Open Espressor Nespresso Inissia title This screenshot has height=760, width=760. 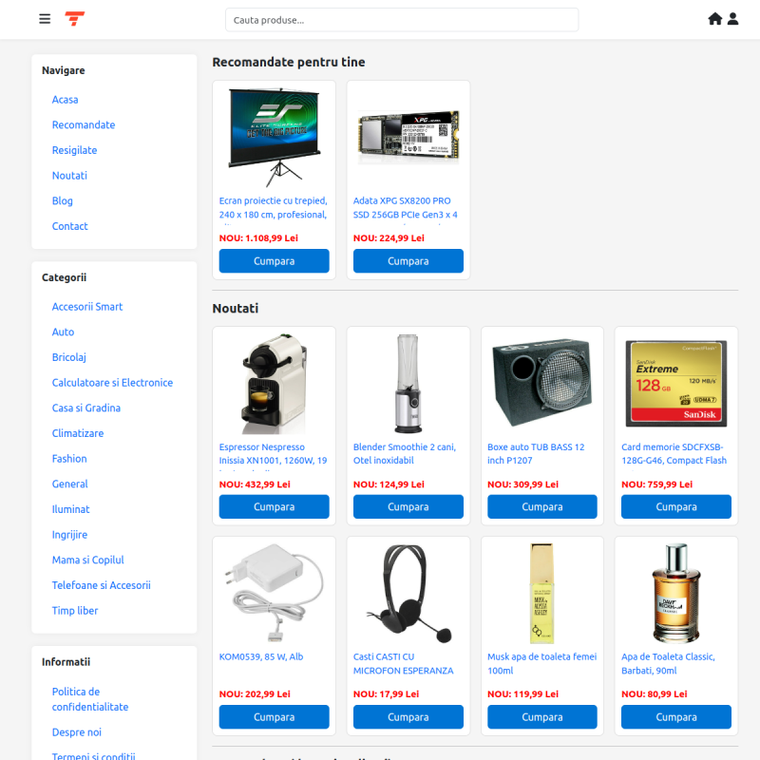(273, 454)
